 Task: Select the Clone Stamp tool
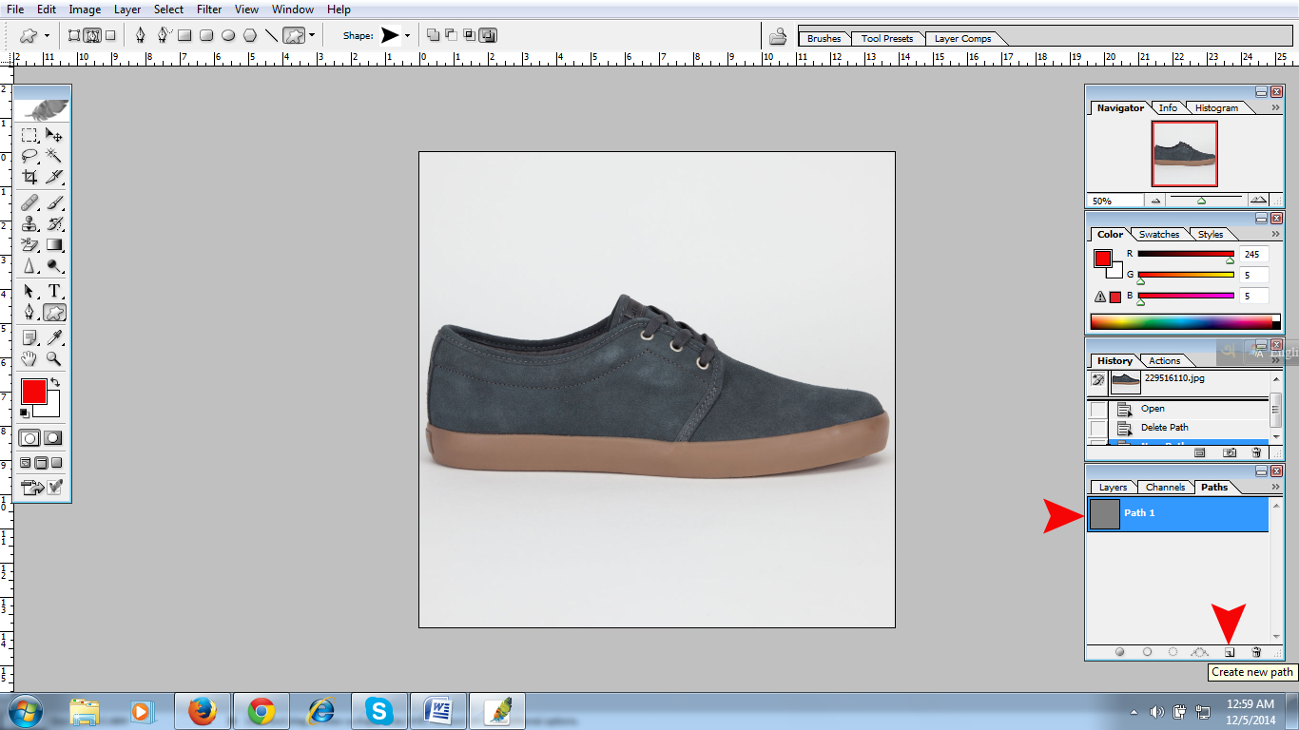(29, 224)
